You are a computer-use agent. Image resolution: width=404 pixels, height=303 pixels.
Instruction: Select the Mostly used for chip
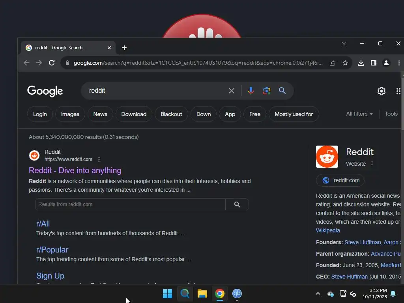coord(294,114)
